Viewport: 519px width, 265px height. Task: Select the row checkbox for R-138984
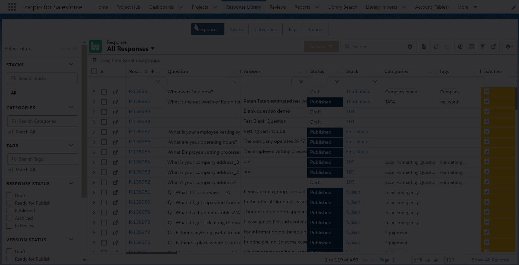coord(104,162)
